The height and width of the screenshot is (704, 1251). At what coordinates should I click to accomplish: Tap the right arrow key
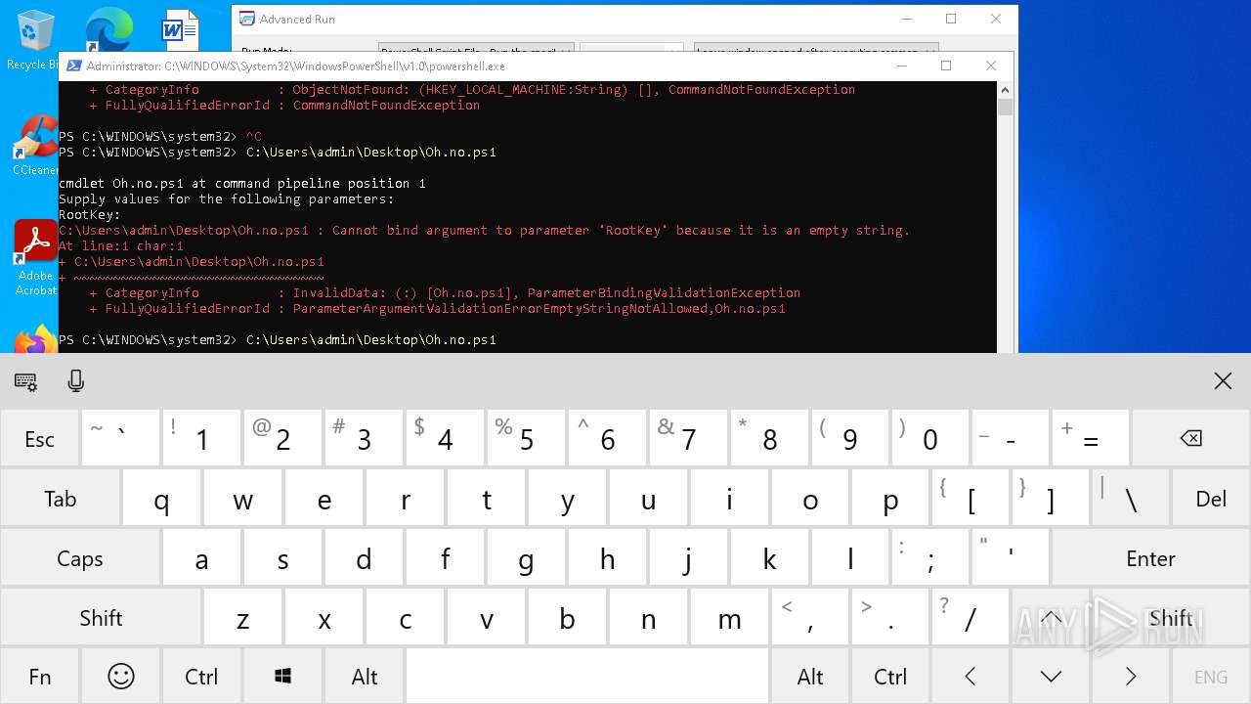1131,676
